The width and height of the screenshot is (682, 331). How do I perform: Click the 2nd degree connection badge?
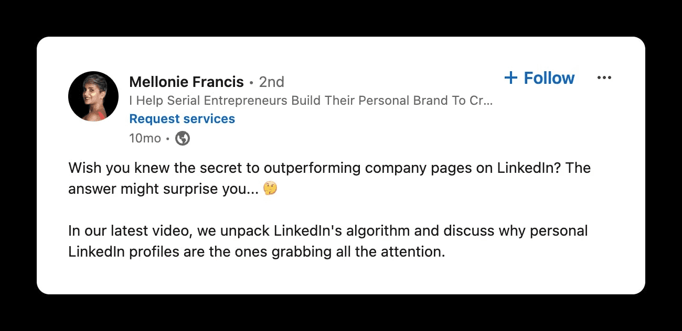point(272,82)
